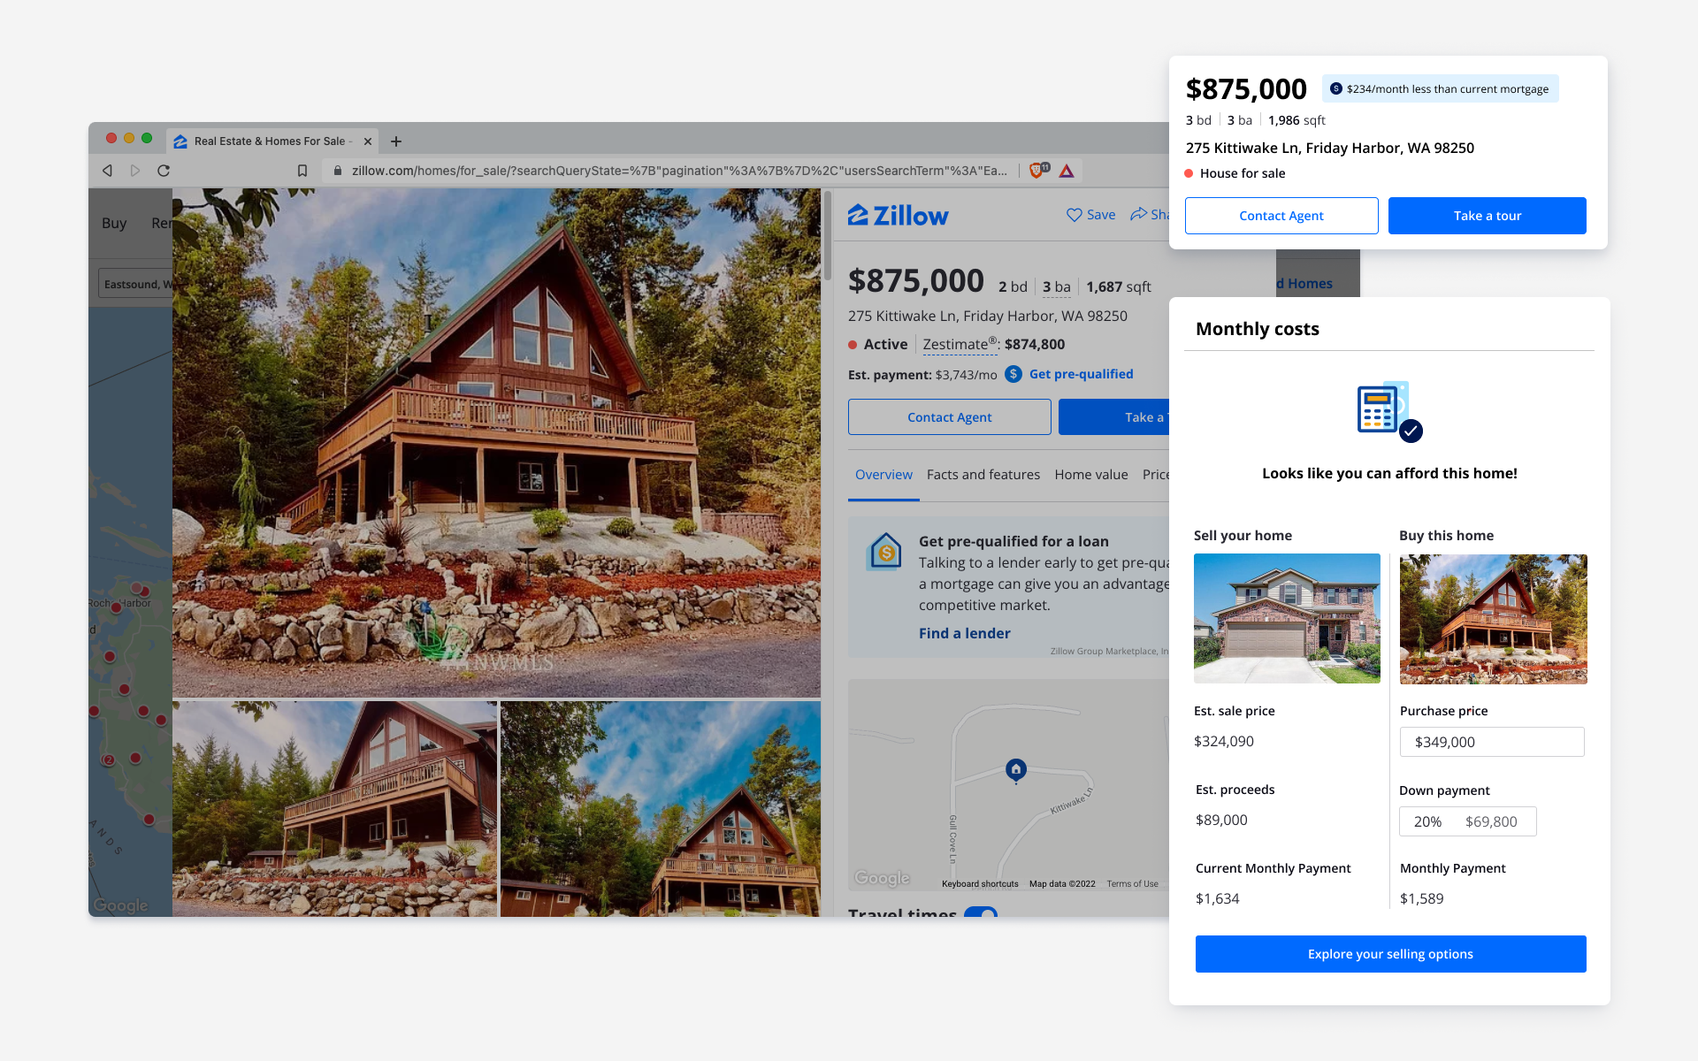Click the dollar icon beside Get pre-qualified
Screen dimensions: 1698x1061
[1013, 374]
